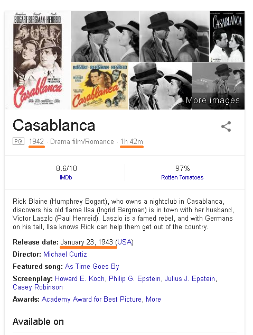The height and width of the screenshot is (335, 253).
Task: Open the IMDb rating link
Action: 66,177
